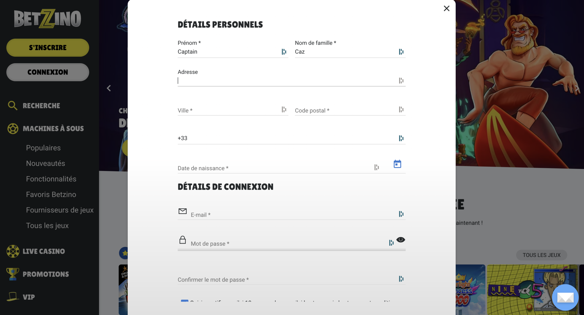Viewport: 584px width, 315px height.
Task: Select Tous les jeux in sidebar
Action: point(47,226)
